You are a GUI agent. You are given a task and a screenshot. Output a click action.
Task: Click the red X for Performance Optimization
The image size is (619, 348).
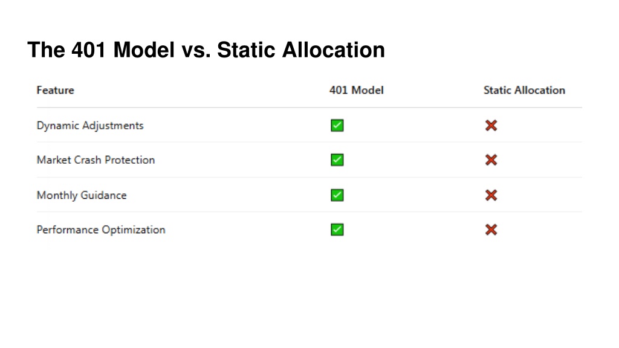coord(491,230)
